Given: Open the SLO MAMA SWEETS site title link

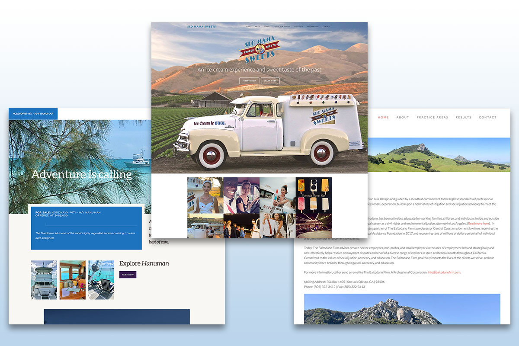Looking at the screenshot, I should pos(202,26).
